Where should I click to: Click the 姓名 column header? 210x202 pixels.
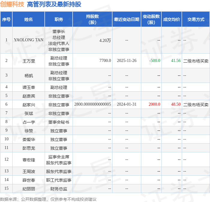pos(28,19)
